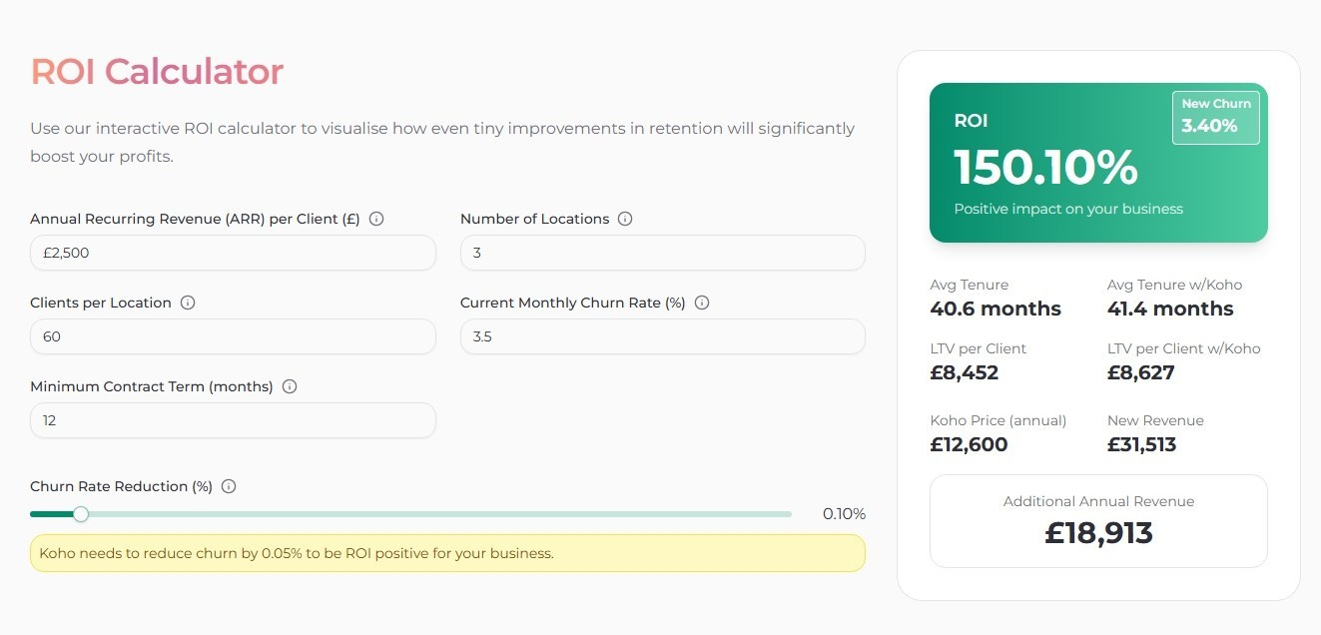Focus the Annual Recurring Revenue input field
The image size is (1321, 635).
233,253
